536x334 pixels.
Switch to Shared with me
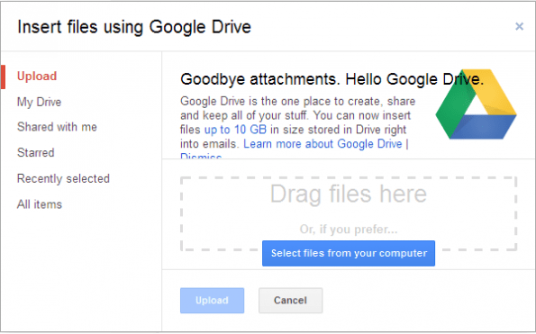[x=57, y=127]
